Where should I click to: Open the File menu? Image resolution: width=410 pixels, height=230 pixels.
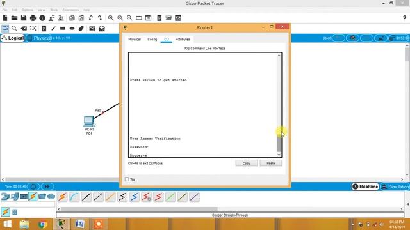[x=4, y=10]
